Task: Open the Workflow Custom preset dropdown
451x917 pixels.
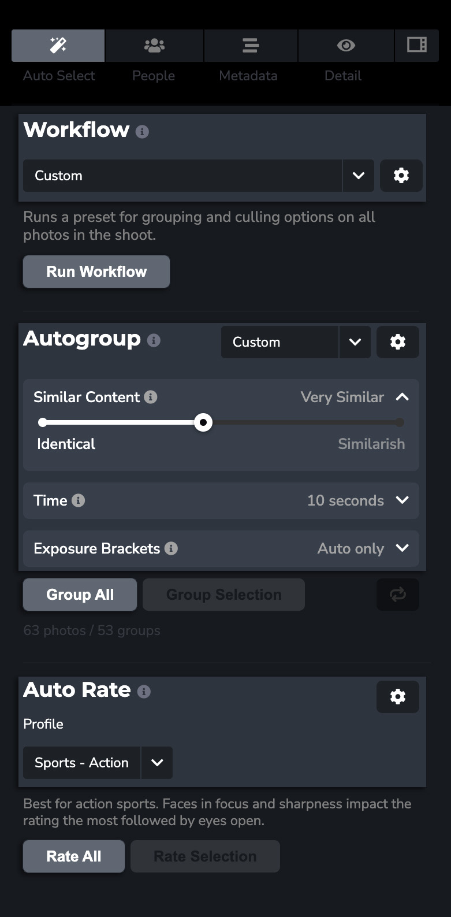Action: coord(358,176)
